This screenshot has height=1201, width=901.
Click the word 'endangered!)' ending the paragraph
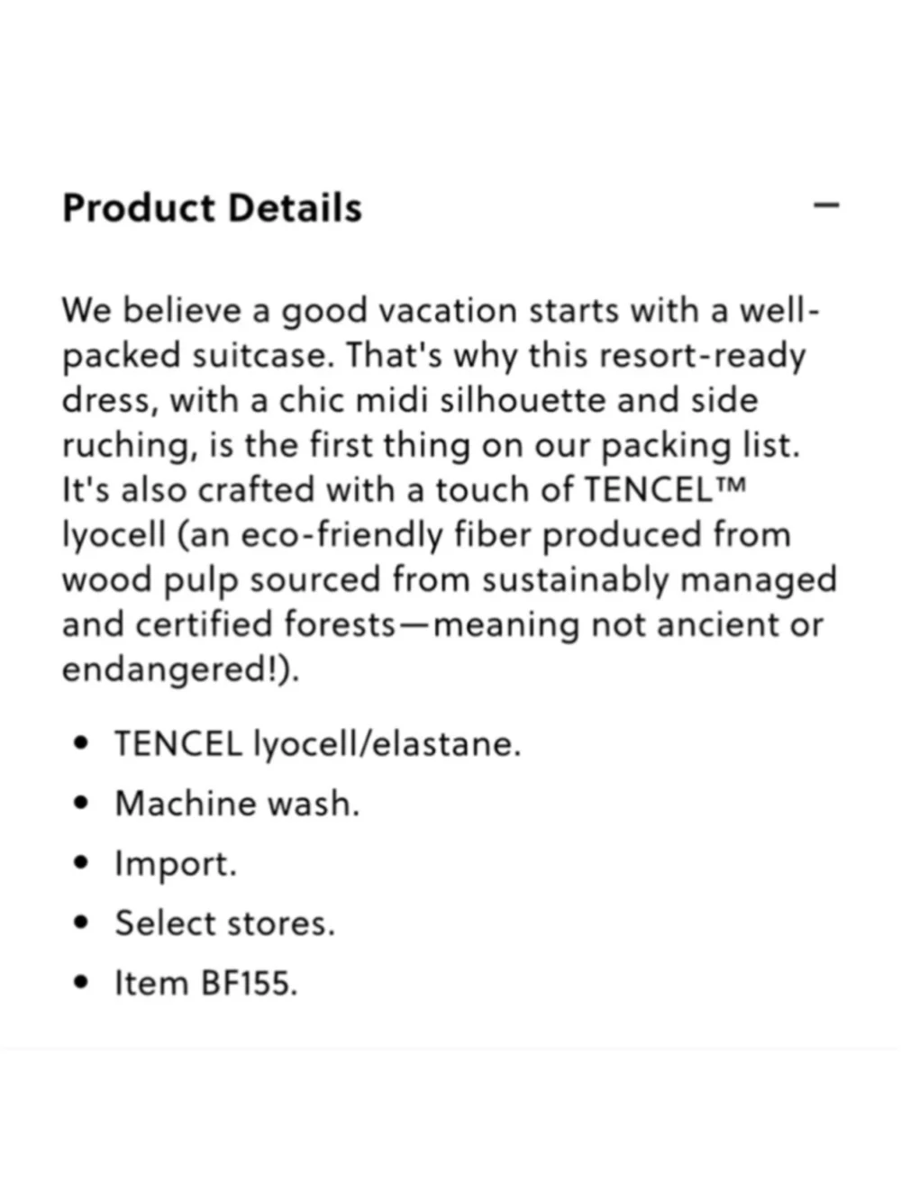point(180,669)
